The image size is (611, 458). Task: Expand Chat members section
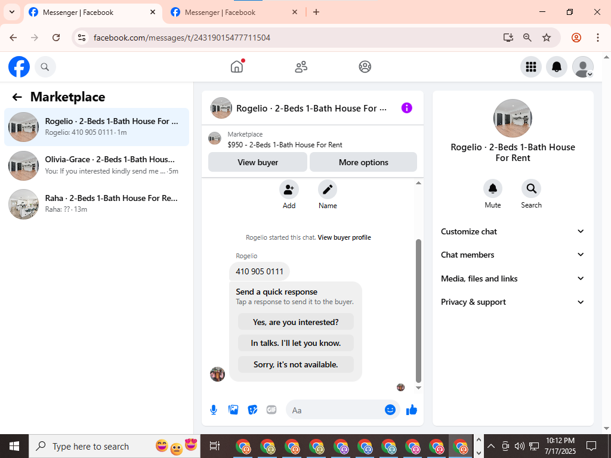click(x=513, y=255)
